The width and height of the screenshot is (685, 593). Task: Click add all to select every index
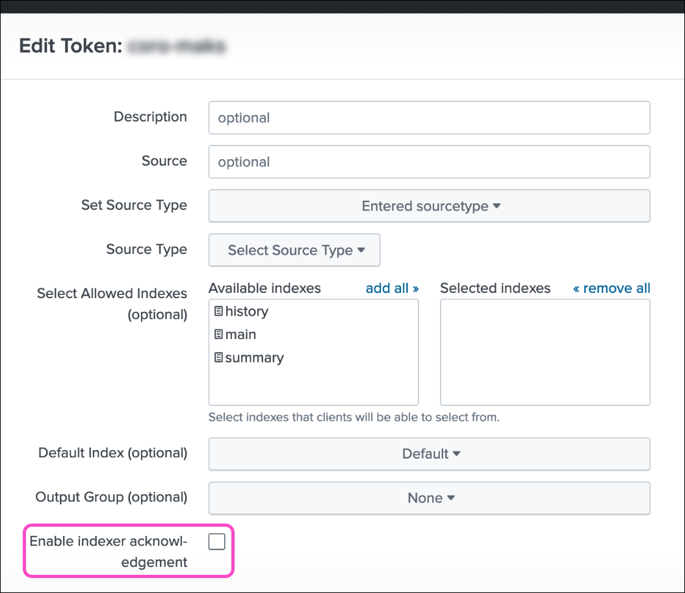tap(392, 288)
